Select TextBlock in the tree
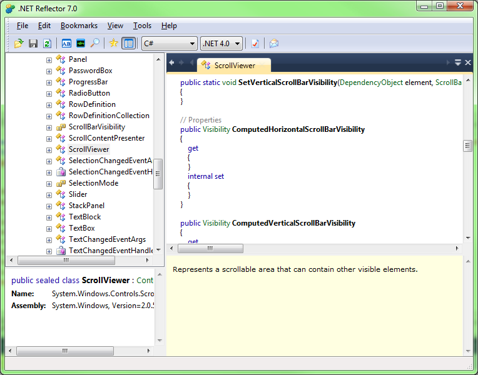Image resolution: width=478 pixels, height=375 pixels. coord(84,217)
